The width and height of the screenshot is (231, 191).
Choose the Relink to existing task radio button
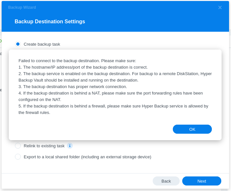pos(18,146)
